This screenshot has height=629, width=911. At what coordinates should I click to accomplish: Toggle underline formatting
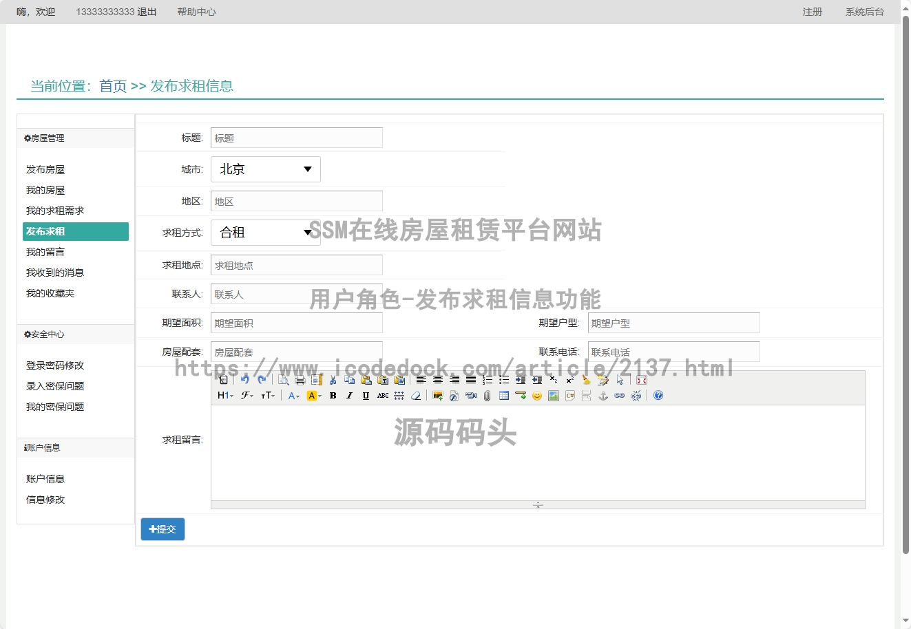coord(366,396)
